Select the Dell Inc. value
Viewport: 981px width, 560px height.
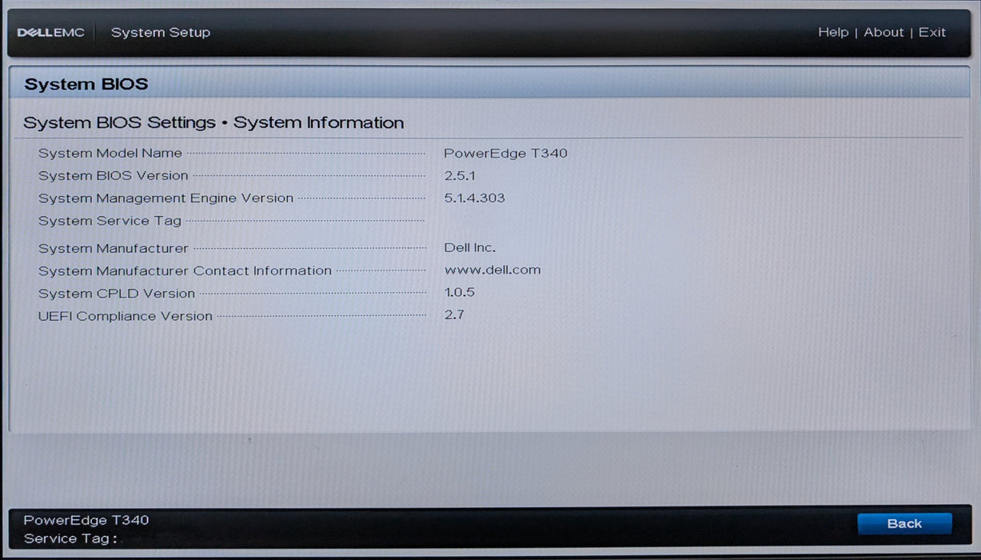coord(470,248)
